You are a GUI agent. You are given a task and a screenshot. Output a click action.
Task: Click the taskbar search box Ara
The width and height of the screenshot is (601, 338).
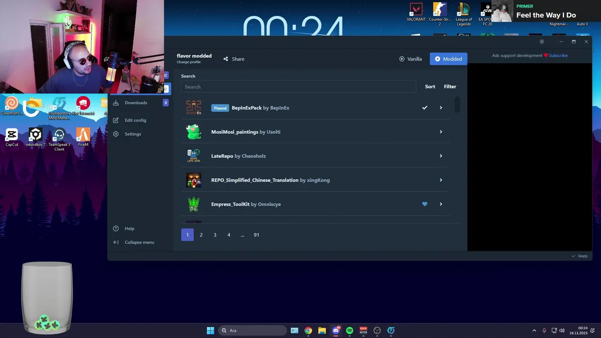[x=253, y=330]
